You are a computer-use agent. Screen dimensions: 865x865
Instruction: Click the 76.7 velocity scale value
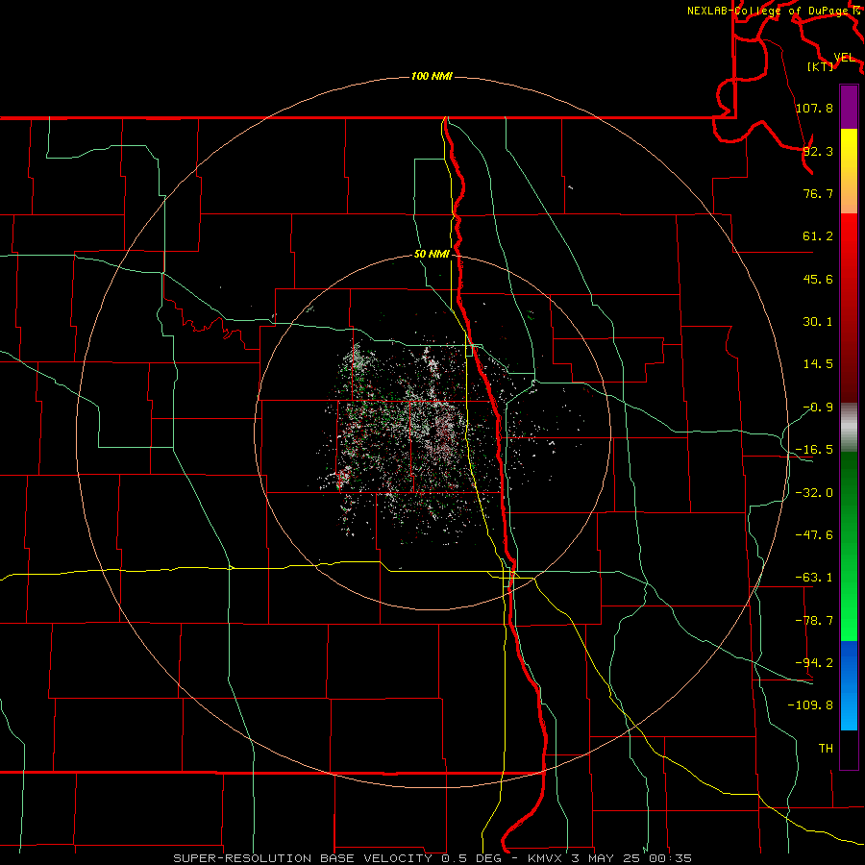click(x=818, y=193)
